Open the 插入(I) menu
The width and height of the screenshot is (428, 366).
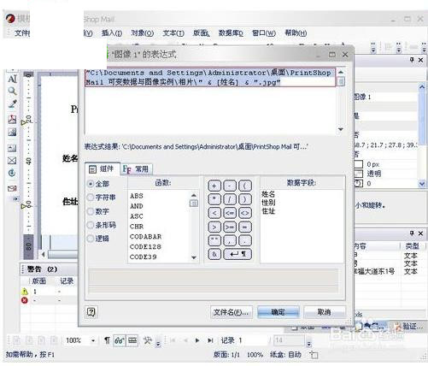click(112, 33)
